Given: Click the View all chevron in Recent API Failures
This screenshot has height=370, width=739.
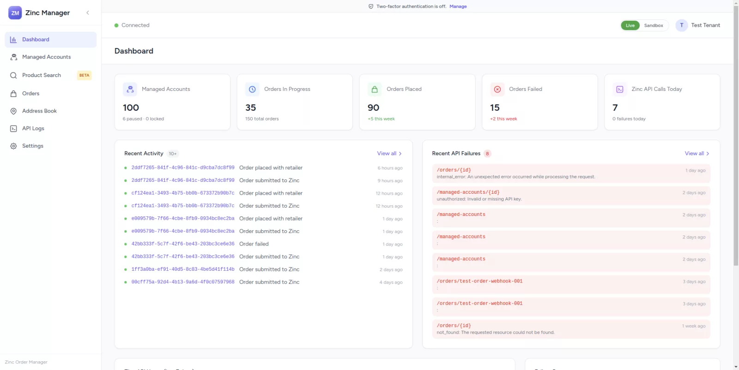Looking at the screenshot, I should click(708, 154).
